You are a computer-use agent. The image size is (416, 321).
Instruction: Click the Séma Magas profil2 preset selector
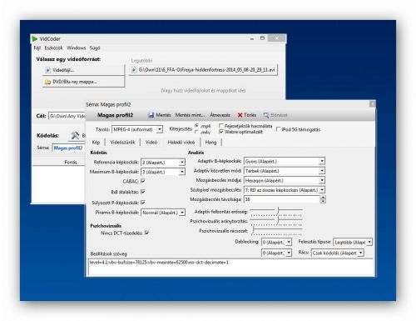pos(68,148)
